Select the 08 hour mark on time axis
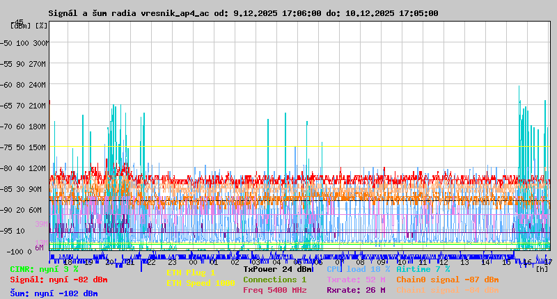557x299 pixels. coord(360,261)
